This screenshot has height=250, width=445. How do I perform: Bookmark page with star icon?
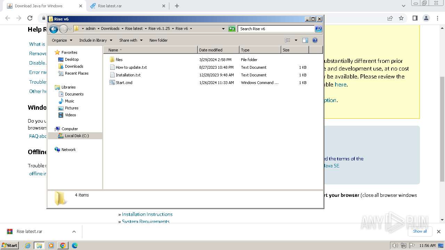(x=401, y=18)
